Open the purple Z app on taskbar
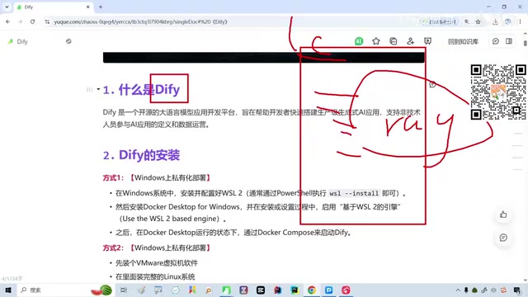 point(243,290)
